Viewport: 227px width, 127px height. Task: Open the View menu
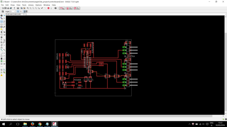[x=18, y=5]
